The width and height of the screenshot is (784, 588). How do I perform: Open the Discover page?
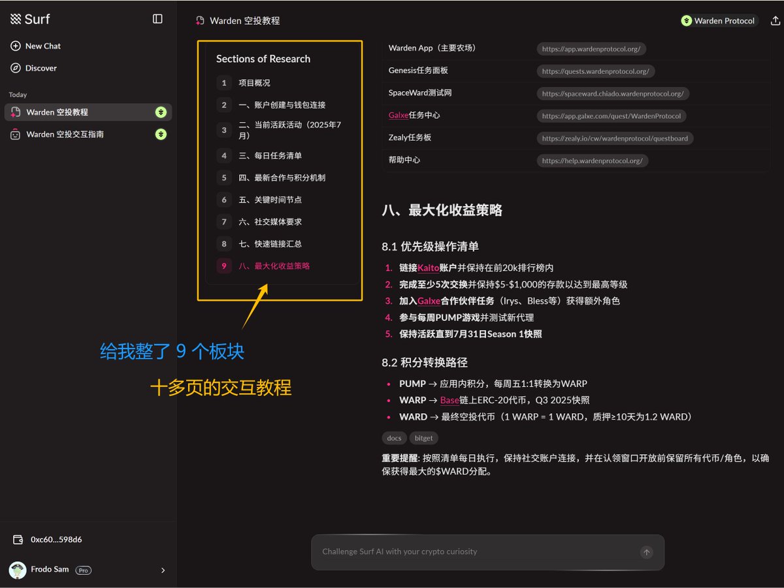tap(34, 68)
